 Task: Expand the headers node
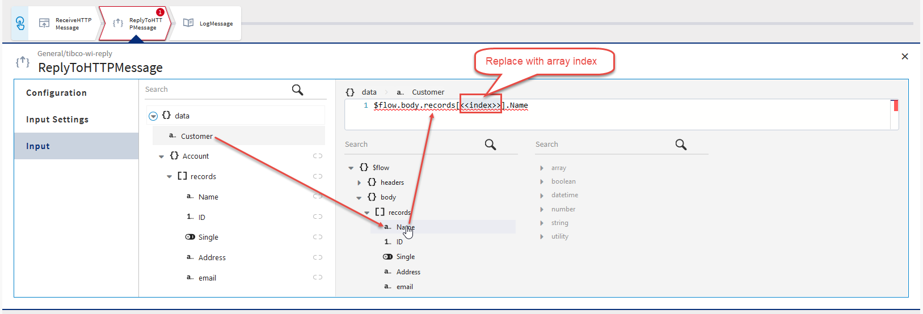[359, 183]
